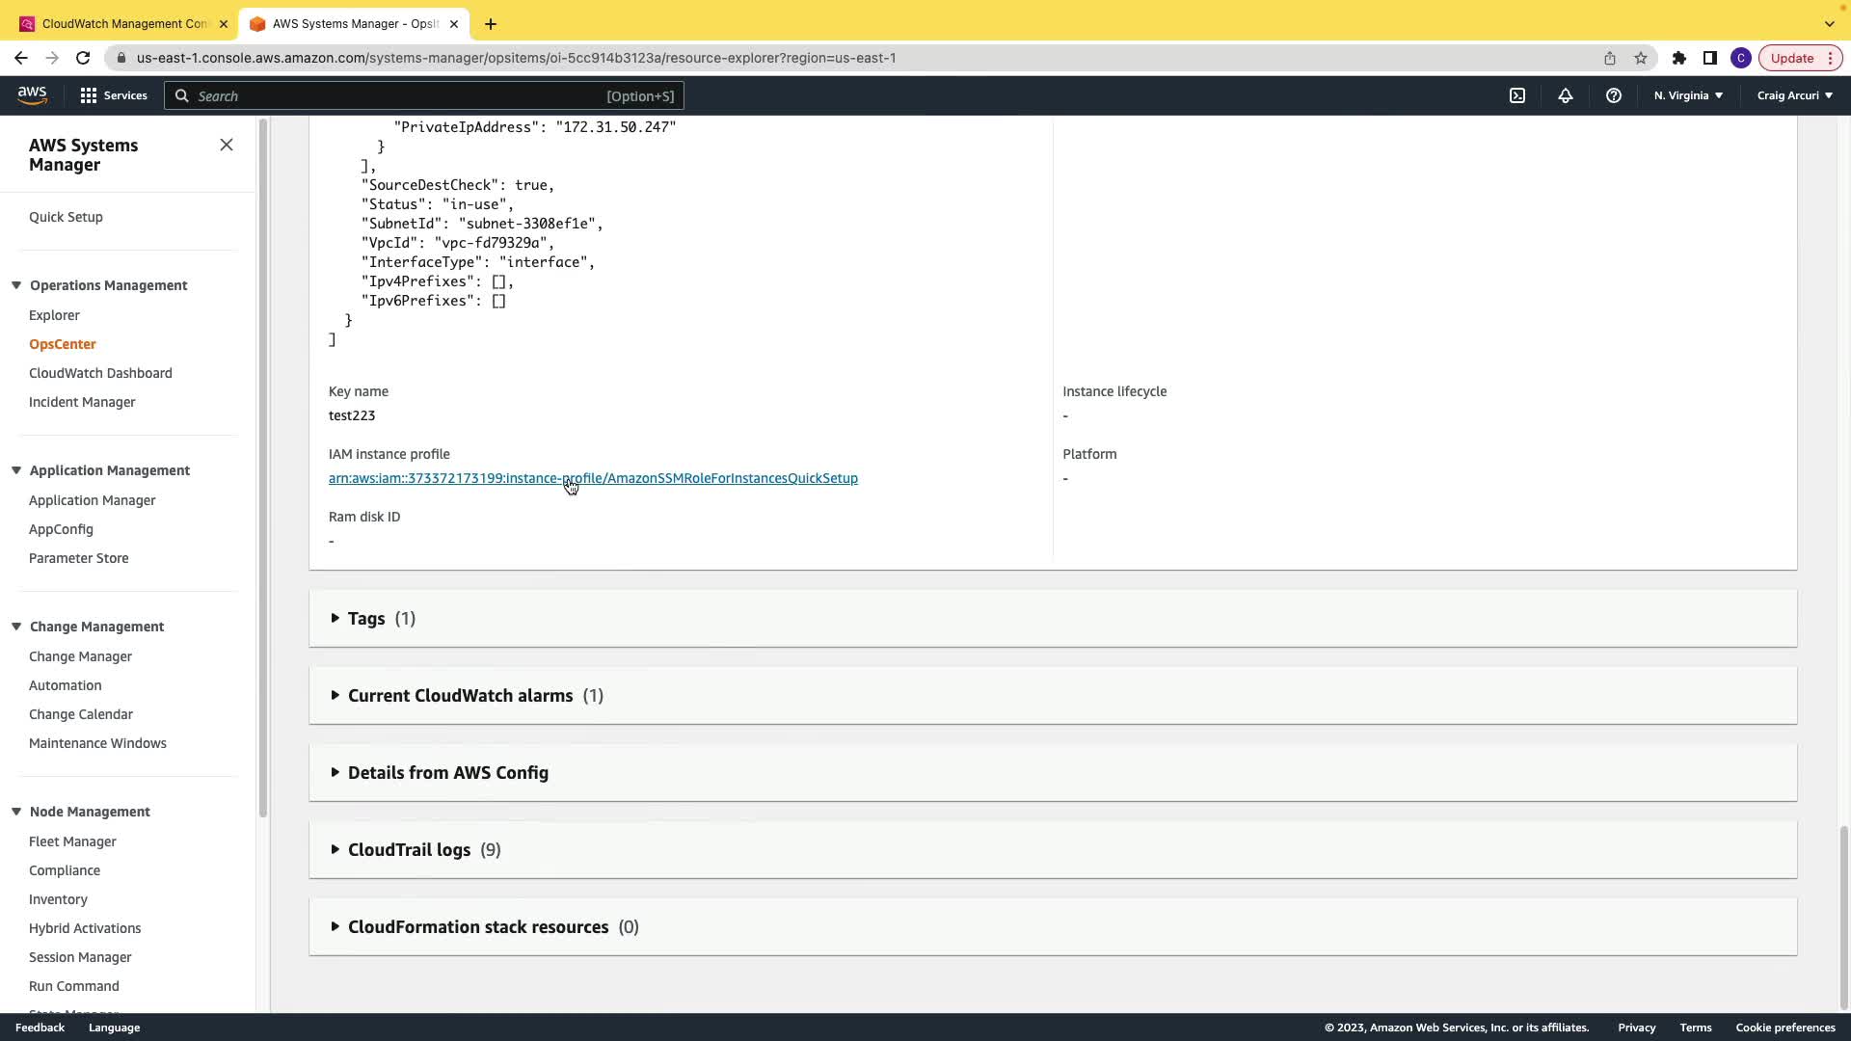
Task: Open the browser extensions puzzle icon
Action: 1679,58
